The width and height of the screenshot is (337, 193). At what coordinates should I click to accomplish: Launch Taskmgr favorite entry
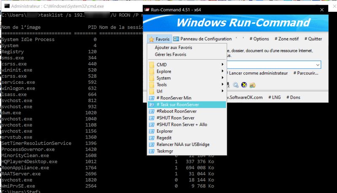coord(187,151)
